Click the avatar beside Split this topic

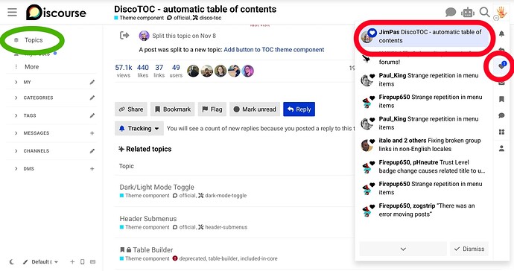point(144,36)
